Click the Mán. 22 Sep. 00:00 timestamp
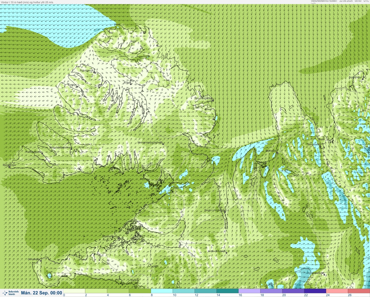The image size is (370, 297). (42, 293)
